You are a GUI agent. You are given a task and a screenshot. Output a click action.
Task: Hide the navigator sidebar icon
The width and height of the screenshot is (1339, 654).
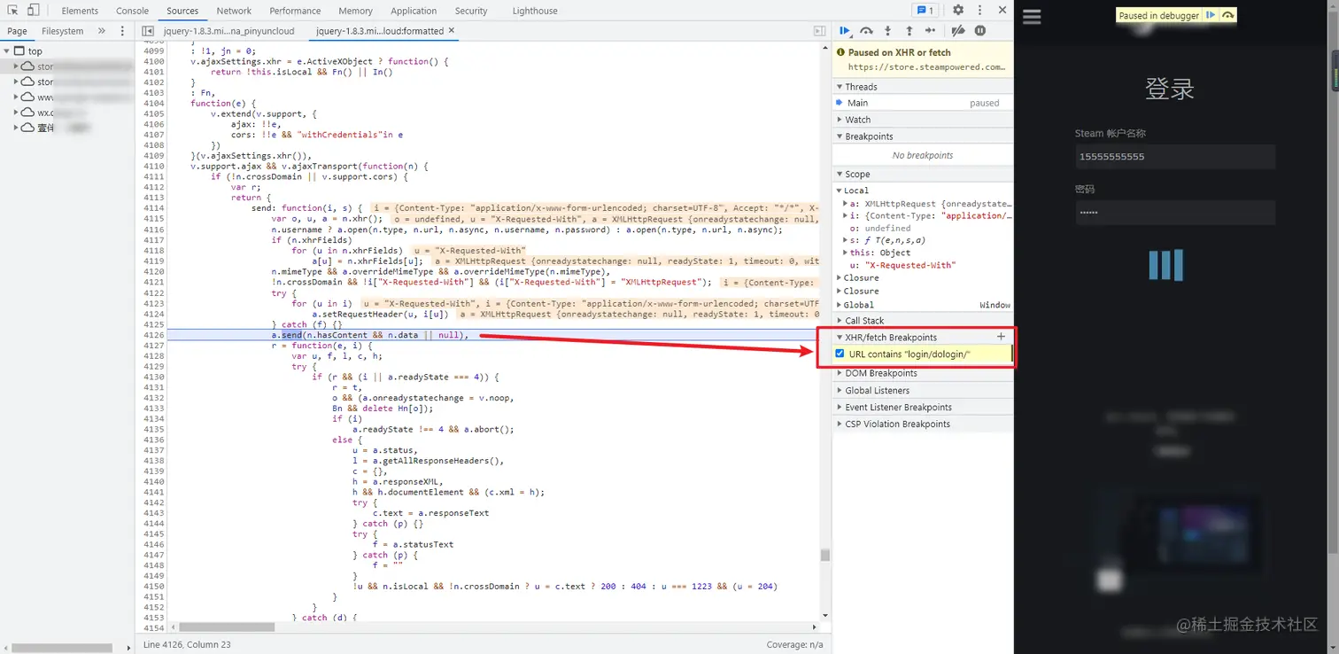[148, 31]
